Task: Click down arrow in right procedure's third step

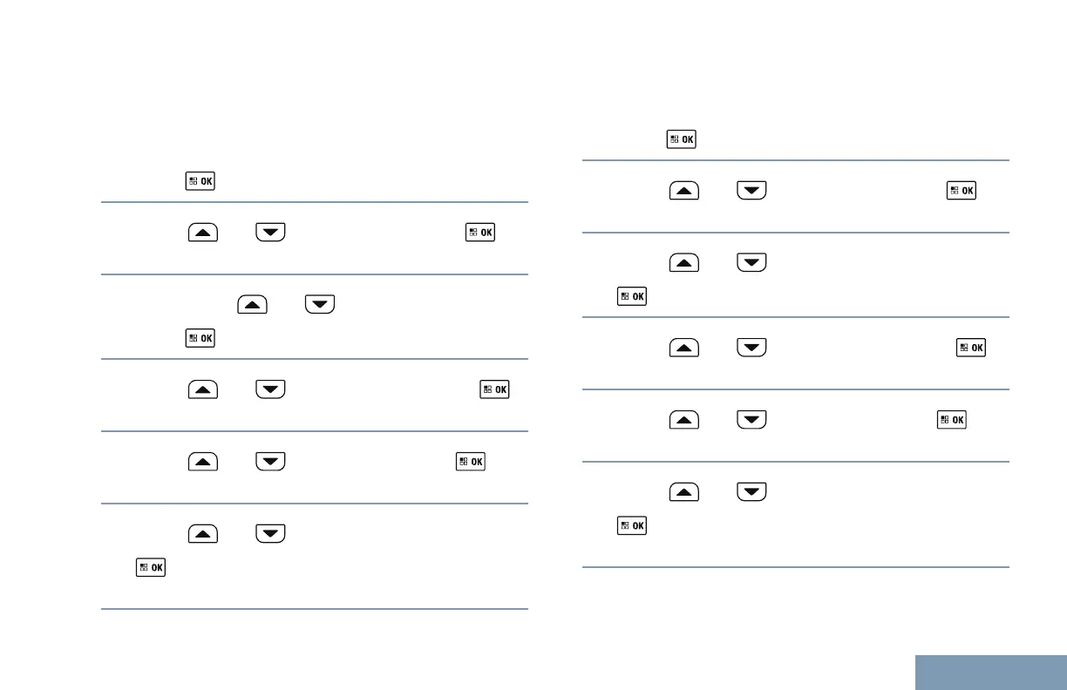Action: pyautogui.click(x=751, y=263)
